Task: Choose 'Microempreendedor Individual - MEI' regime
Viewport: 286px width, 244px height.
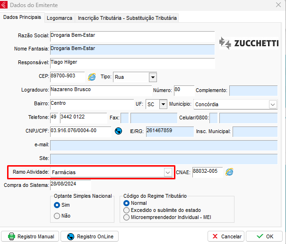Action: tap(126, 217)
